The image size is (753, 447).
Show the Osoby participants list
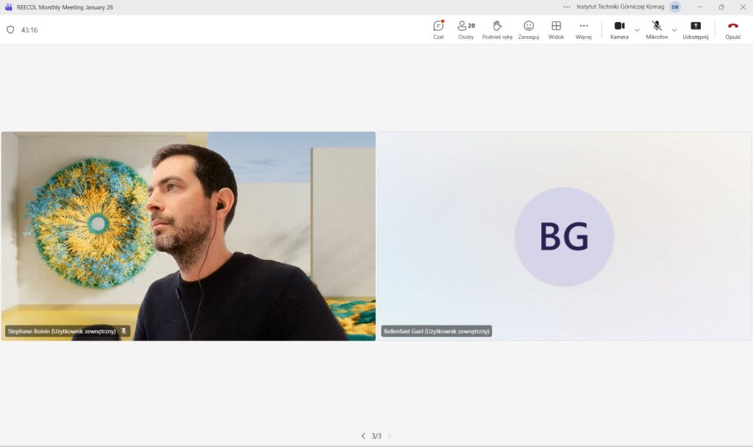(465, 29)
